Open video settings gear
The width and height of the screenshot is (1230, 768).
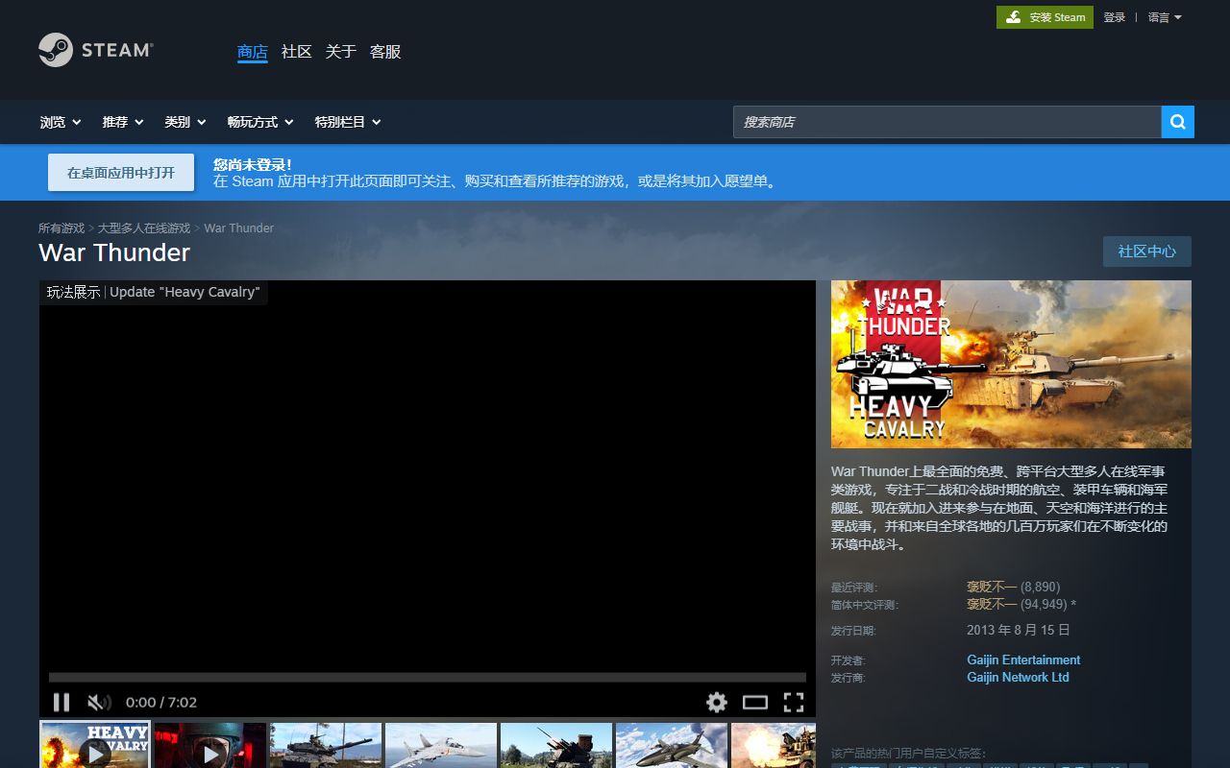[x=717, y=702]
